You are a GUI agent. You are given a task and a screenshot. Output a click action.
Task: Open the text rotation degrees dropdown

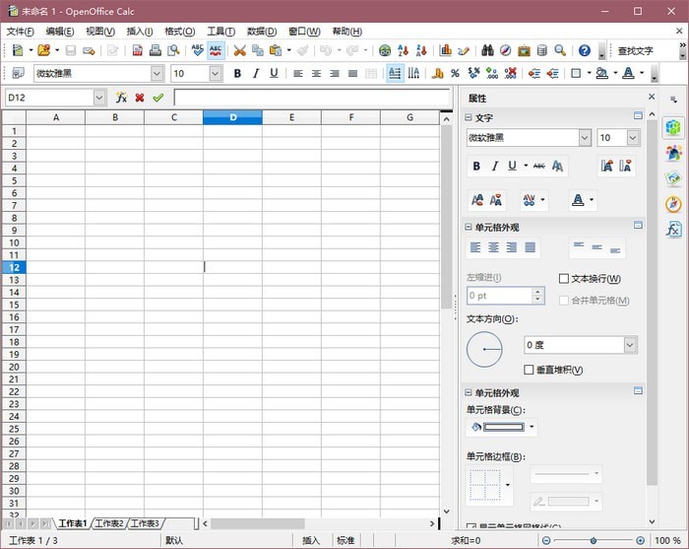pos(630,345)
